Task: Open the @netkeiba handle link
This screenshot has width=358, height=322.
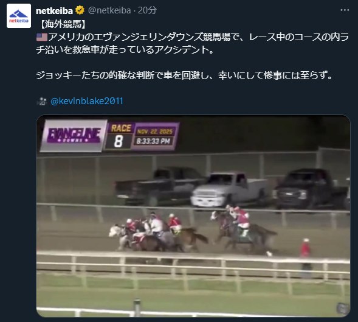Action: coord(109,10)
